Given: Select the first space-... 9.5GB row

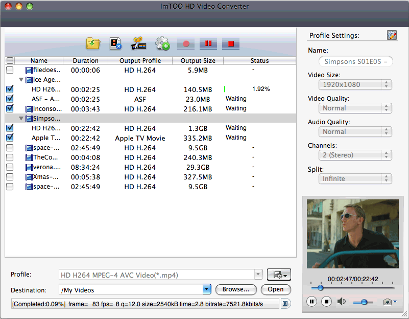Looking at the screenshot, I should point(150,148).
